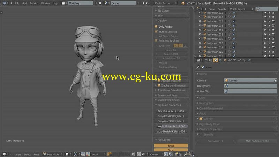Open the Visible Layers dropdown

coord(241,9)
